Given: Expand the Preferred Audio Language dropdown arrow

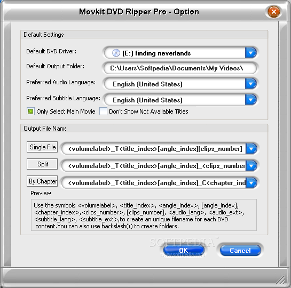Looking at the screenshot, I should click(251, 84).
